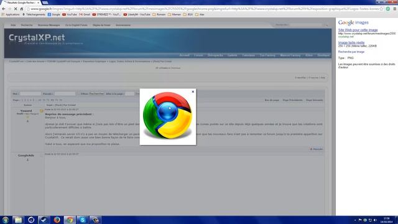Viewport: 398px width, 224px height.
Task: Open the Mascot Factory menu item
Action: pos(290,55)
